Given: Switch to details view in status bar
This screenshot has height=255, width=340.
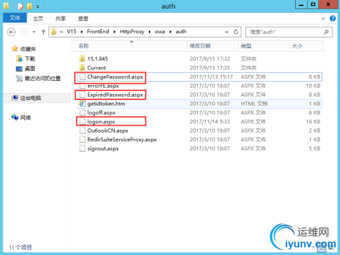Looking at the screenshot, I should click(322, 249).
